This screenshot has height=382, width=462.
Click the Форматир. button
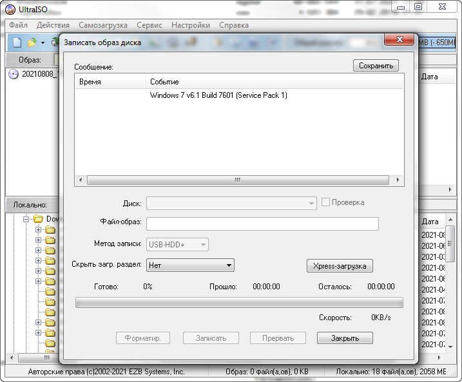point(143,338)
